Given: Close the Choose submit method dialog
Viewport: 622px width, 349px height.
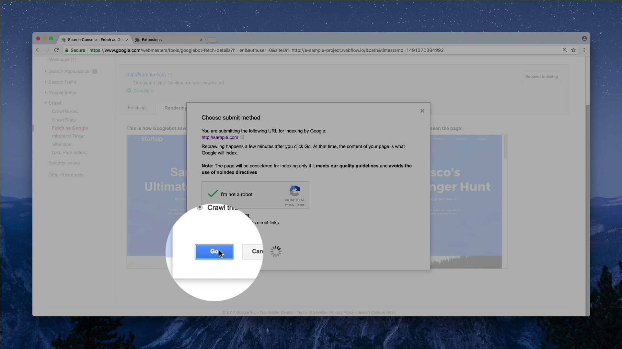Looking at the screenshot, I should point(422,111).
